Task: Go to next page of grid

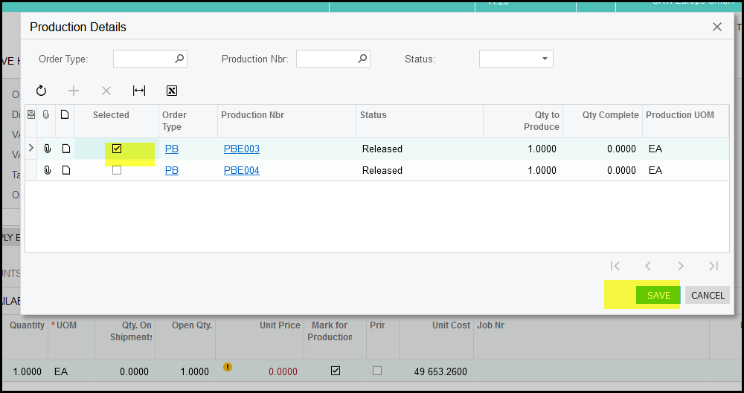Action: tap(680, 266)
